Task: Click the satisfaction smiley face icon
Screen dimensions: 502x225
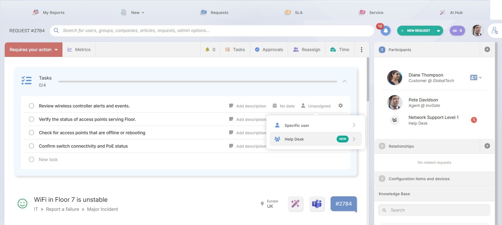Action: point(22,204)
